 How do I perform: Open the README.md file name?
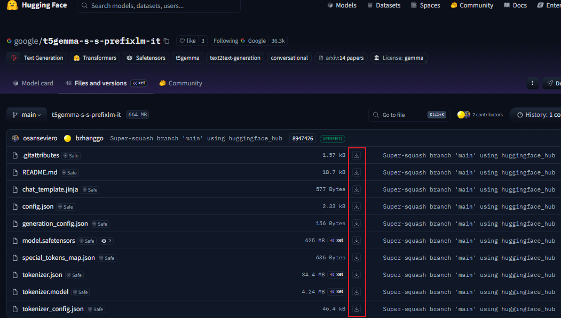pos(39,172)
